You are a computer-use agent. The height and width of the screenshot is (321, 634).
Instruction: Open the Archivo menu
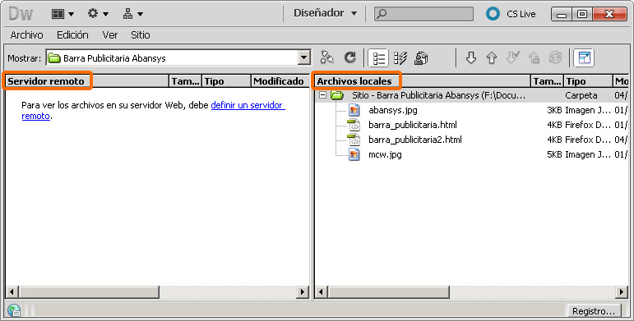click(26, 35)
